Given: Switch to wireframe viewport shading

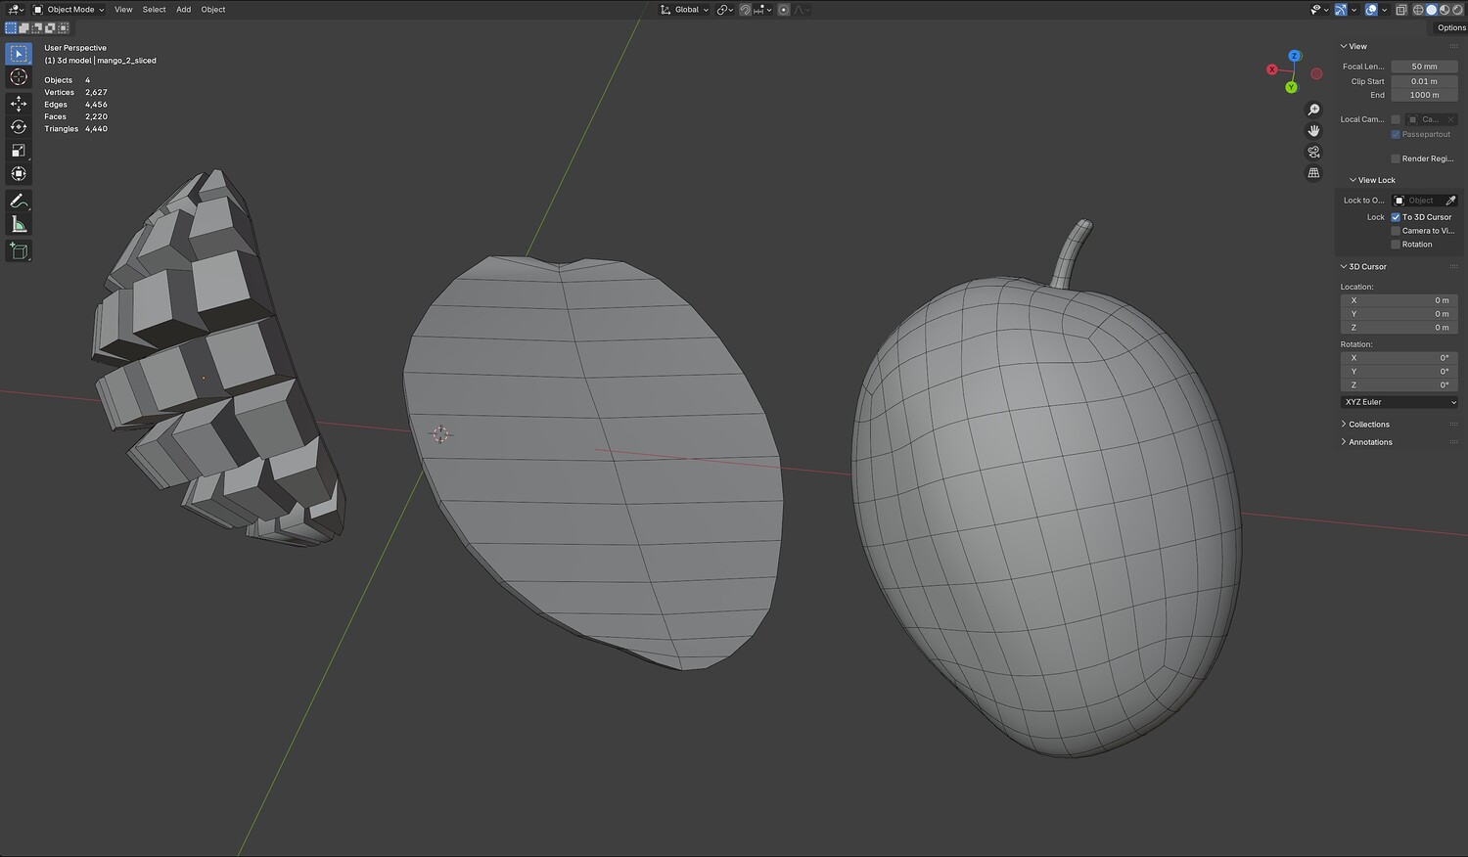Looking at the screenshot, I should click(x=1418, y=10).
